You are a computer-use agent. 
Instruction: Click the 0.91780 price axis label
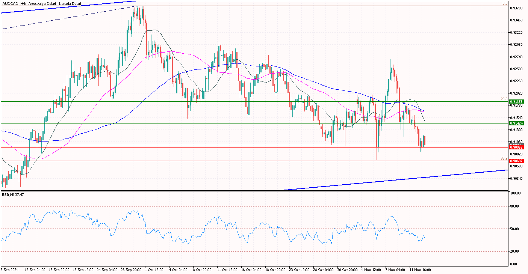tap(517, 105)
